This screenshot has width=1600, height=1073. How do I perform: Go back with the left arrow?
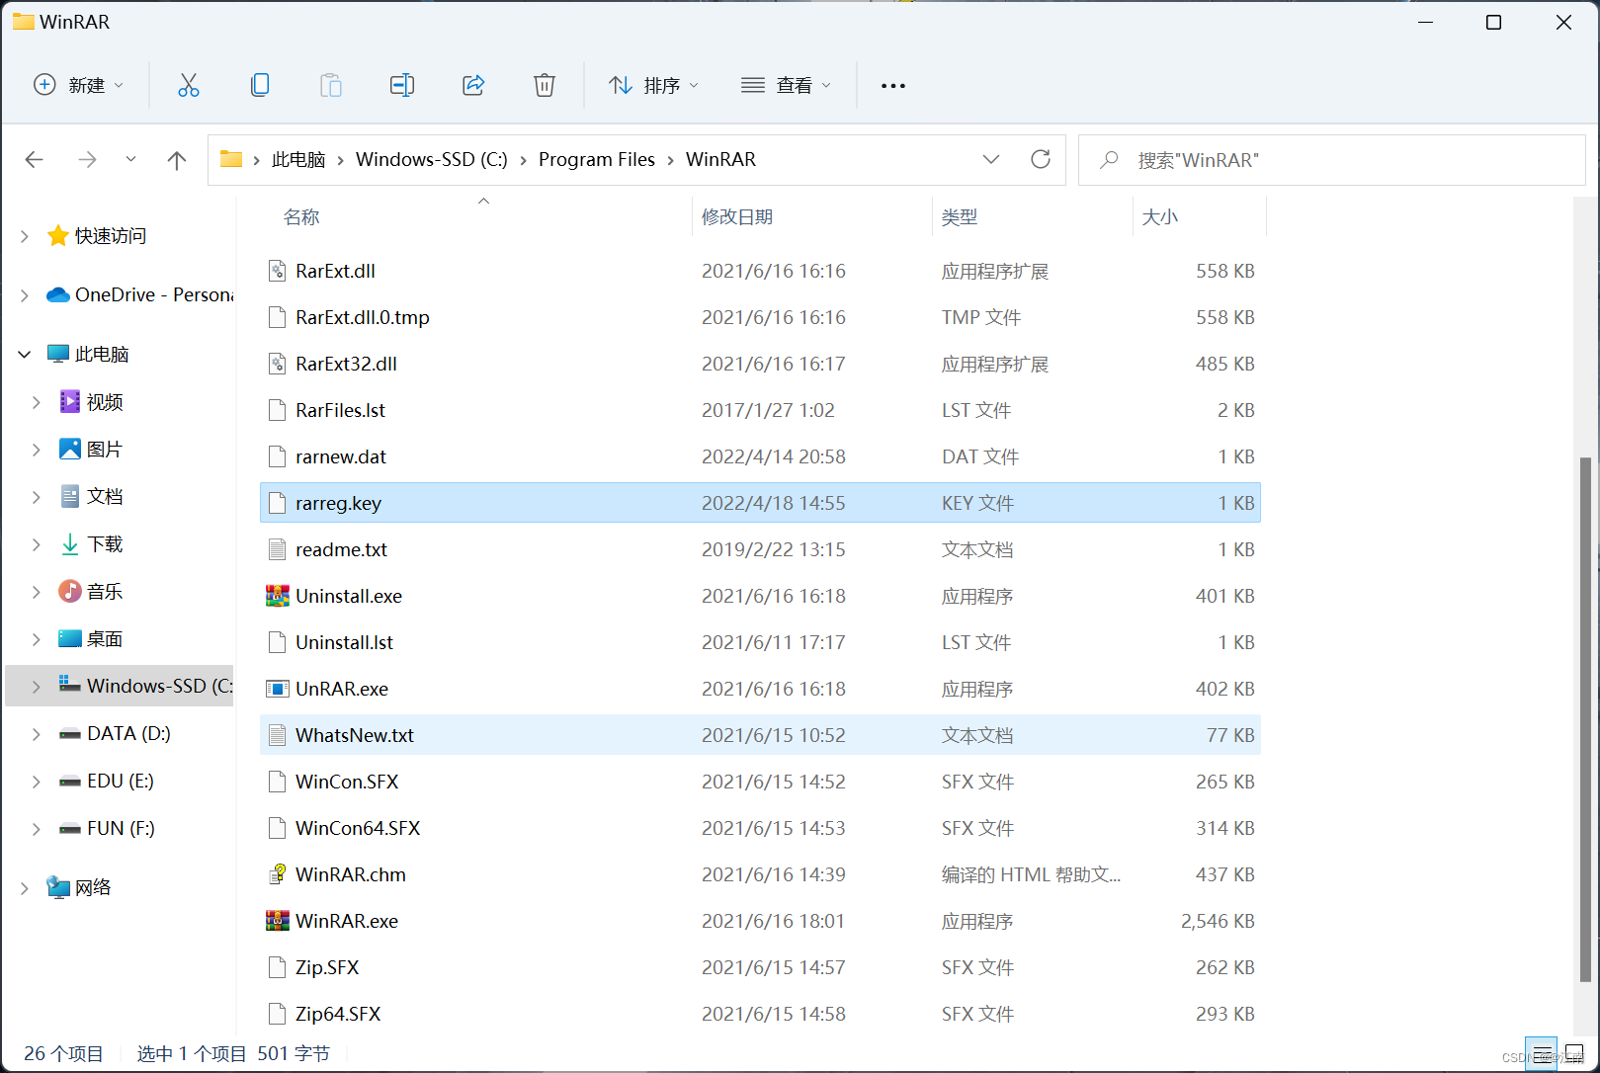35,159
